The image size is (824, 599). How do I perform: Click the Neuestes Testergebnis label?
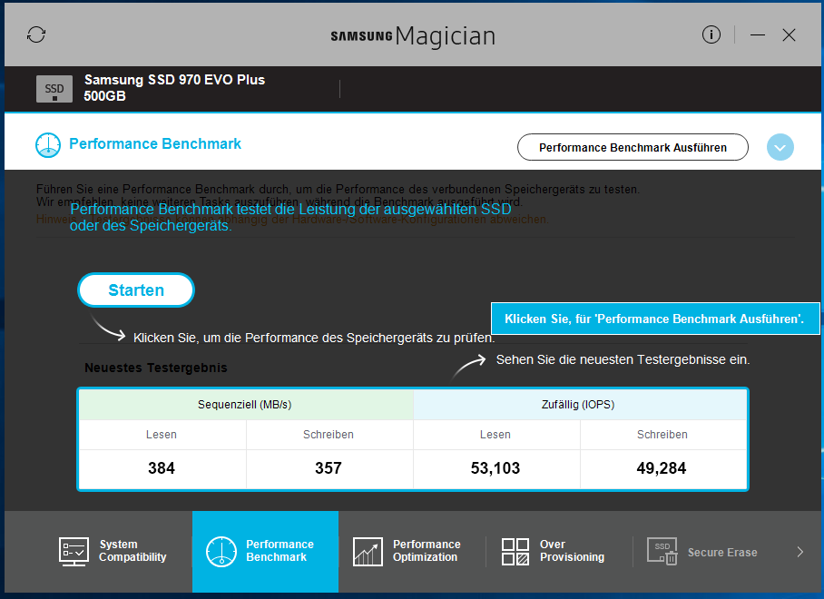coord(155,368)
